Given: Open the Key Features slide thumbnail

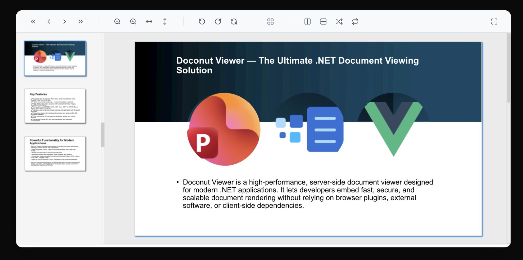Looking at the screenshot, I should click(55, 106).
